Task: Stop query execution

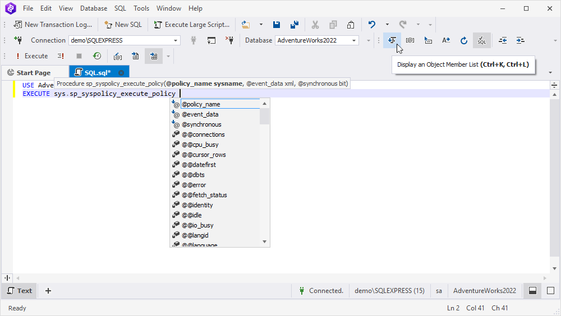Action: [x=79, y=56]
